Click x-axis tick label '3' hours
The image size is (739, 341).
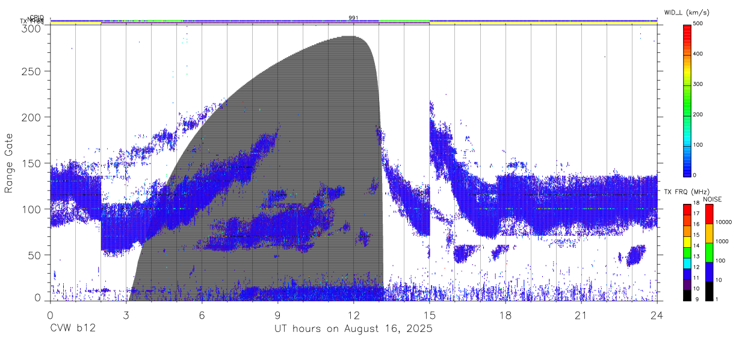coord(126,316)
